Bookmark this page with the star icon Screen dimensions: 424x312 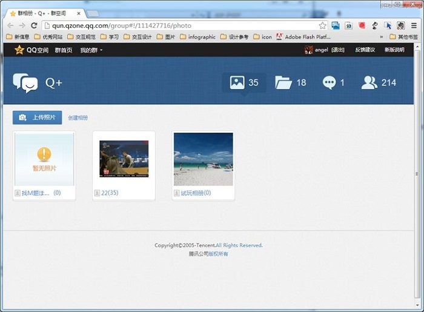click(x=323, y=25)
